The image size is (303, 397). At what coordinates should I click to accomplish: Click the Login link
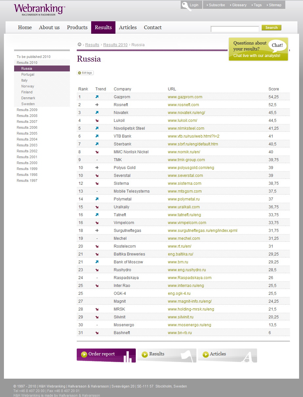click(x=194, y=5)
